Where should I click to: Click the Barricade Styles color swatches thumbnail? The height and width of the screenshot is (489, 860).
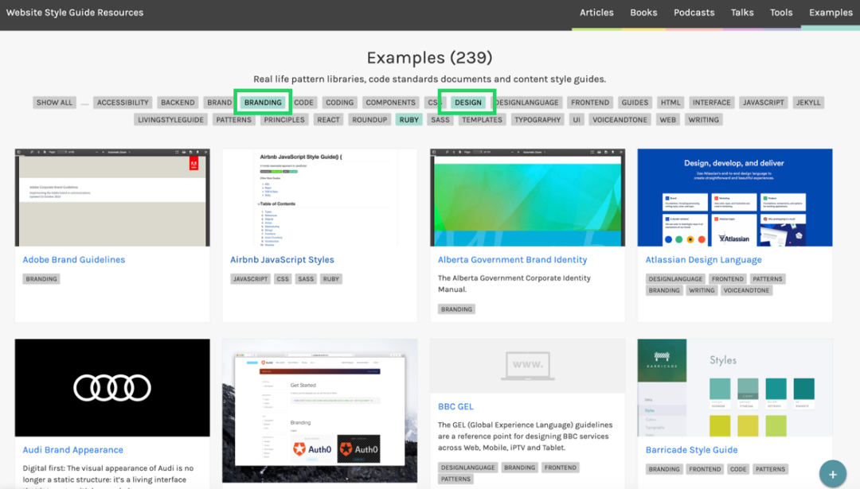click(x=734, y=388)
